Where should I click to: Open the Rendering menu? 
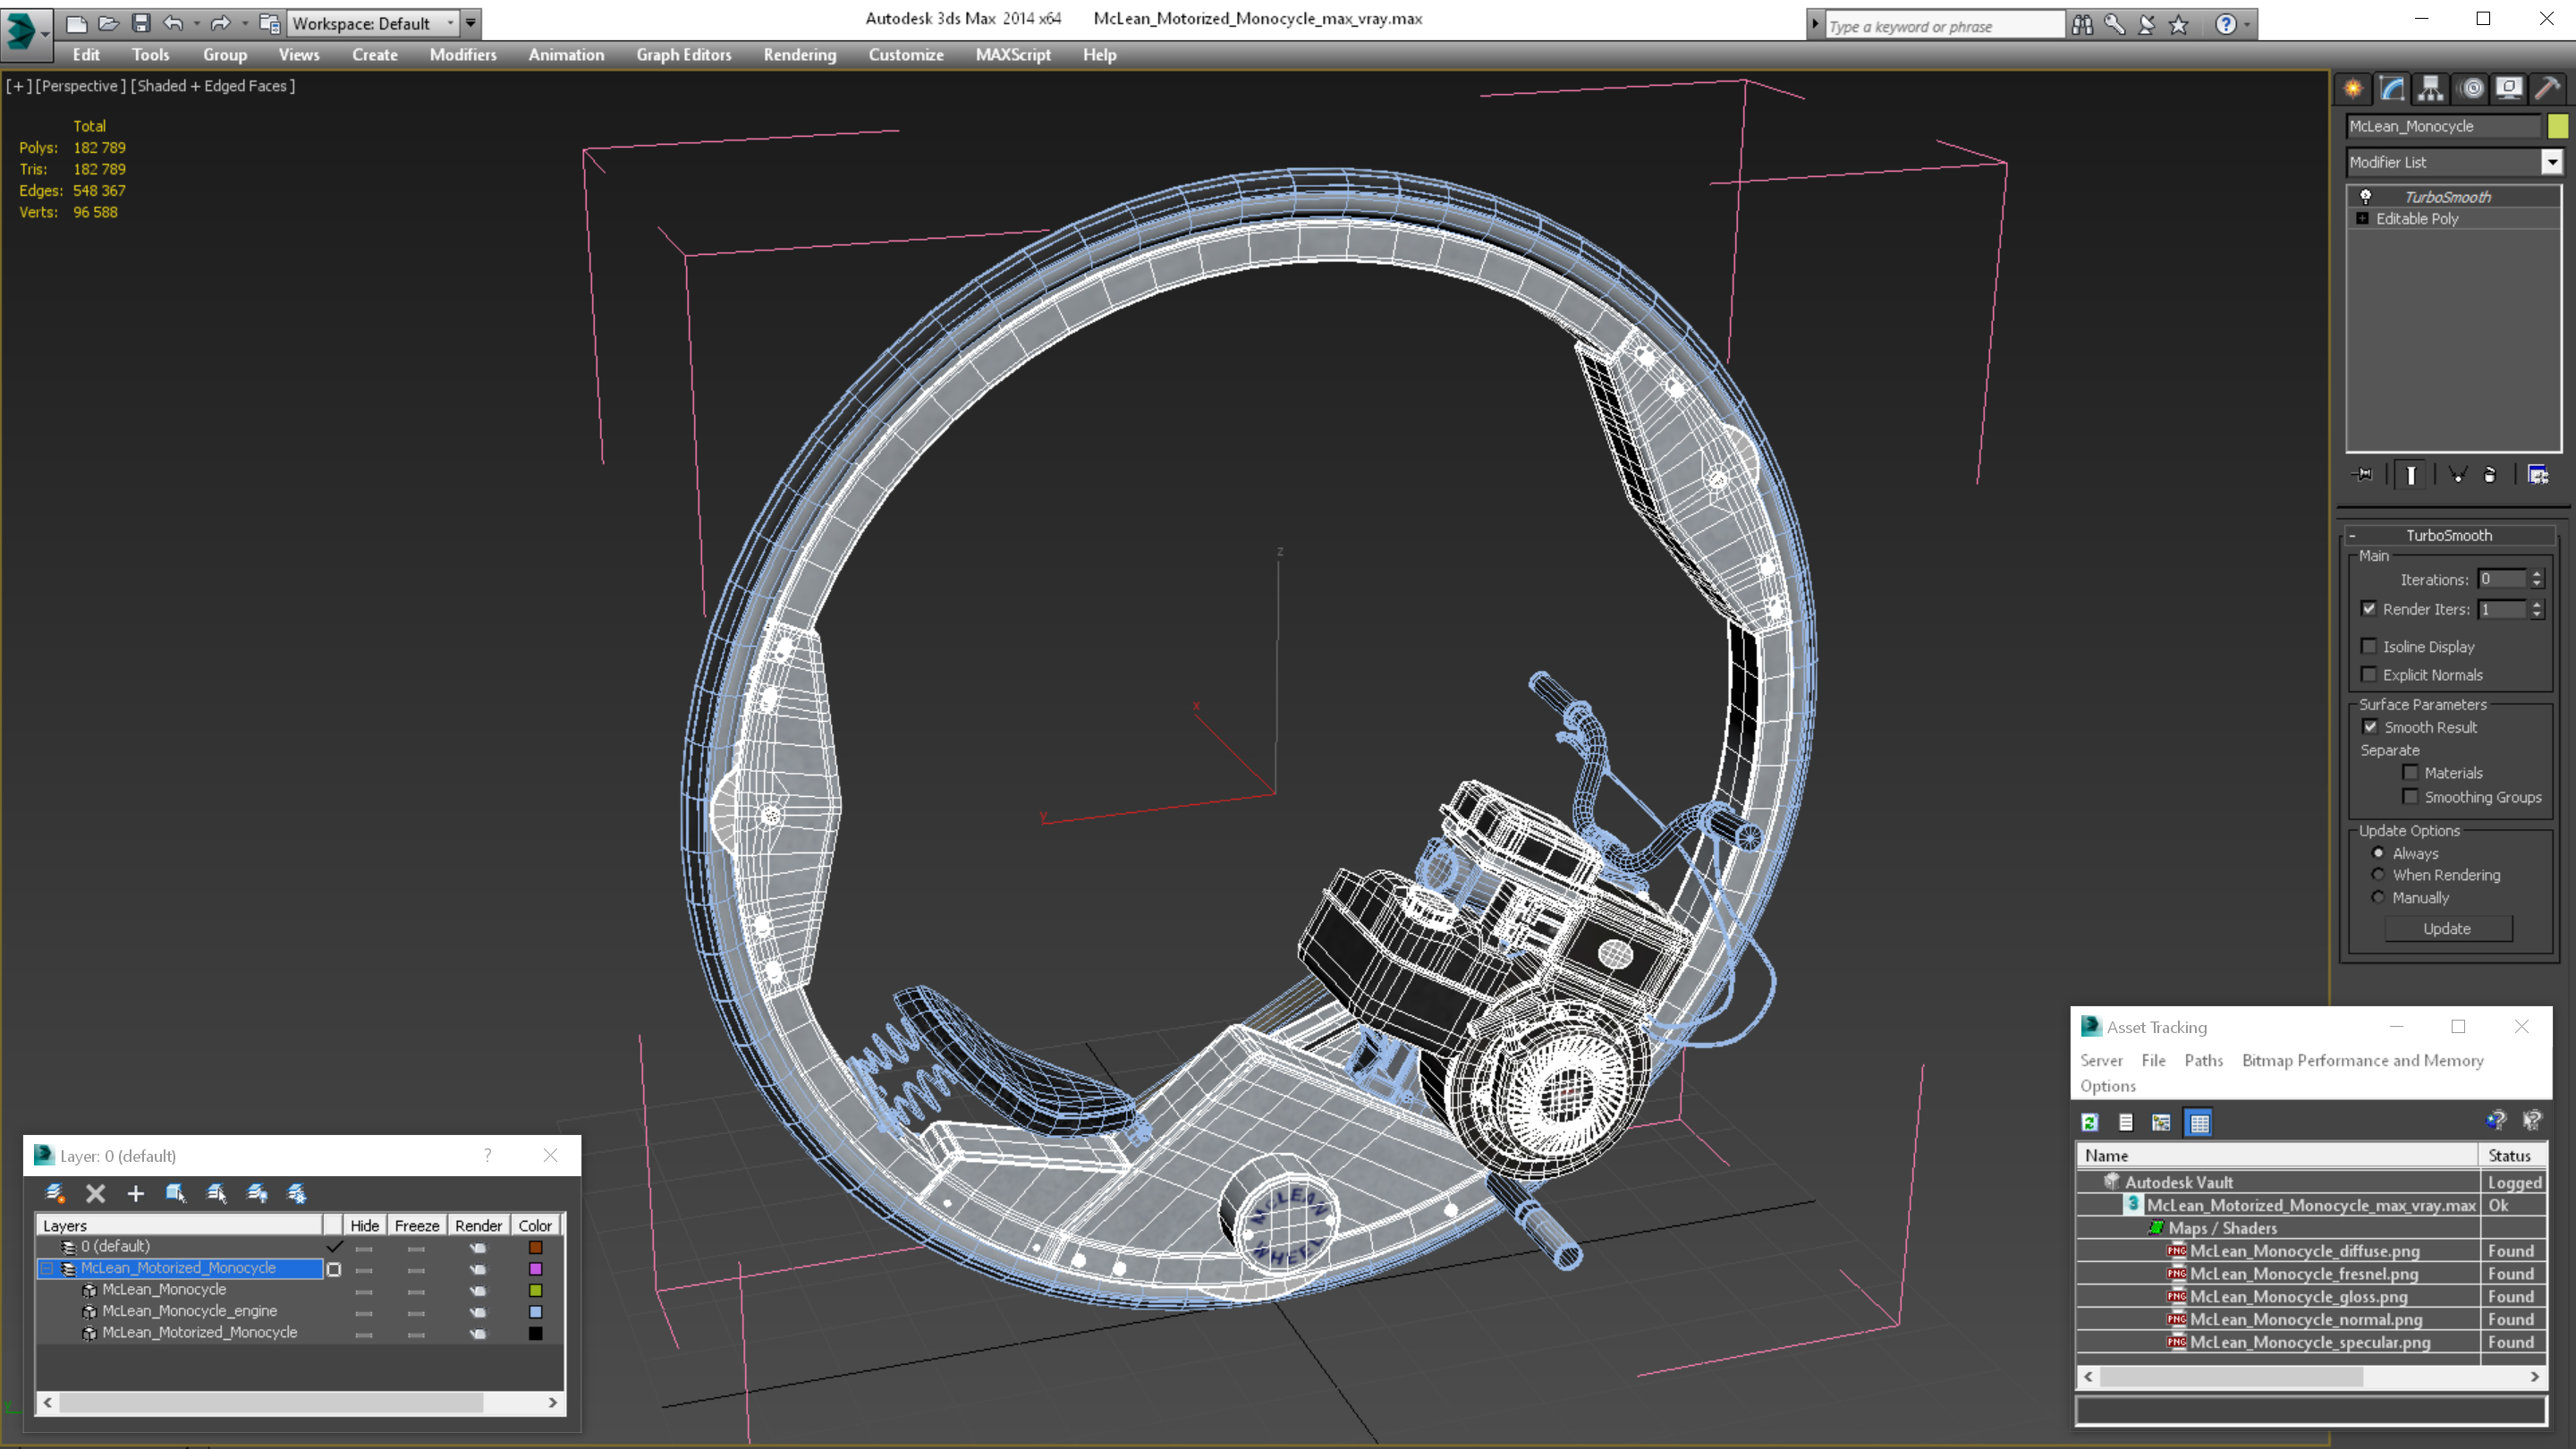pyautogui.click(x=799, y=55)
